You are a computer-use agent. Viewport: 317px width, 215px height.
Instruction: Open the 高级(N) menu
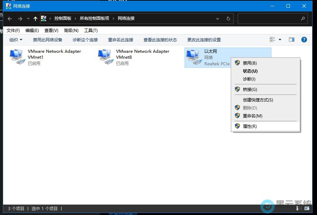(71, 31)
